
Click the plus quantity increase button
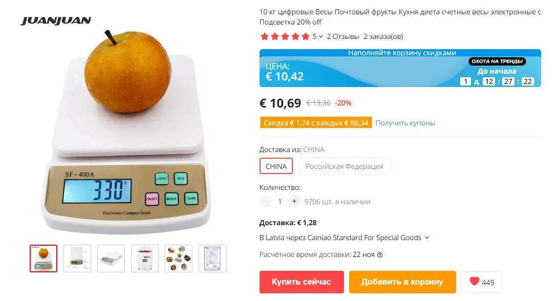[294, 201]
